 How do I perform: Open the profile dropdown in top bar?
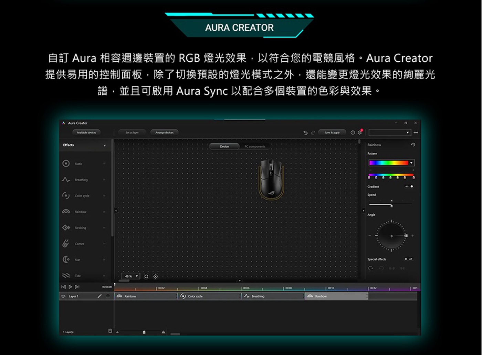tap(390, 133)
